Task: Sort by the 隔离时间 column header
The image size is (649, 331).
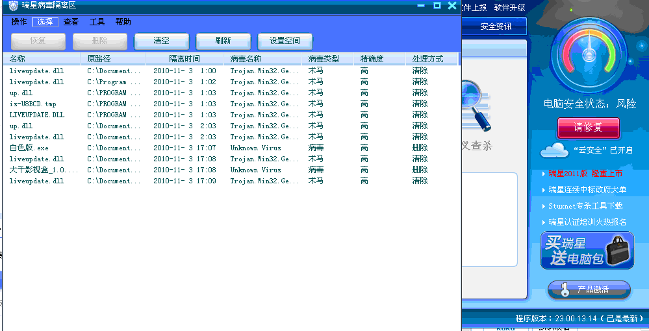Action: pyautogui.click(x=185, y=59)
